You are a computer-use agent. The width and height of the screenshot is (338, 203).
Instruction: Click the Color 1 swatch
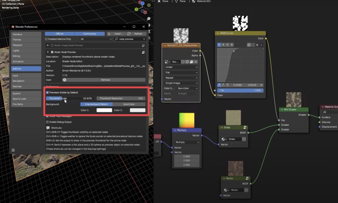[104, 110]
